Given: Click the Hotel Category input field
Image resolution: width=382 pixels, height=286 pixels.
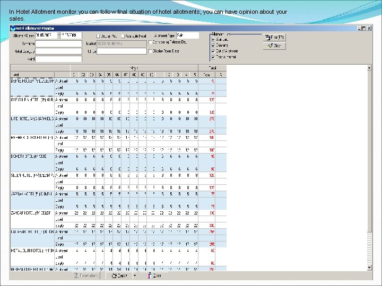Looking at the screenshot, I should point(59,51).
